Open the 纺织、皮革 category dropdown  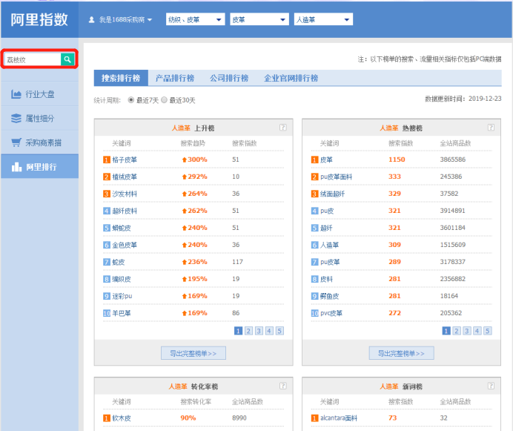195,19
